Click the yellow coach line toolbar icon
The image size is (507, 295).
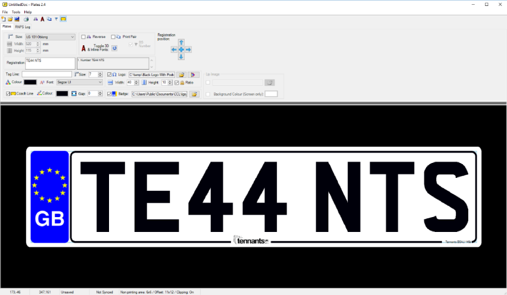[63, 19]
